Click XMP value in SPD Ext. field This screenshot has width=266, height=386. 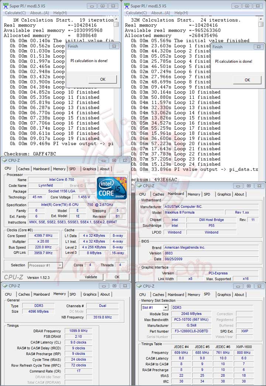(245, 331)
